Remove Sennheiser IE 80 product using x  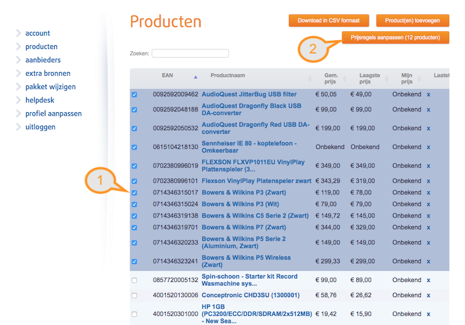coord(428,147)
